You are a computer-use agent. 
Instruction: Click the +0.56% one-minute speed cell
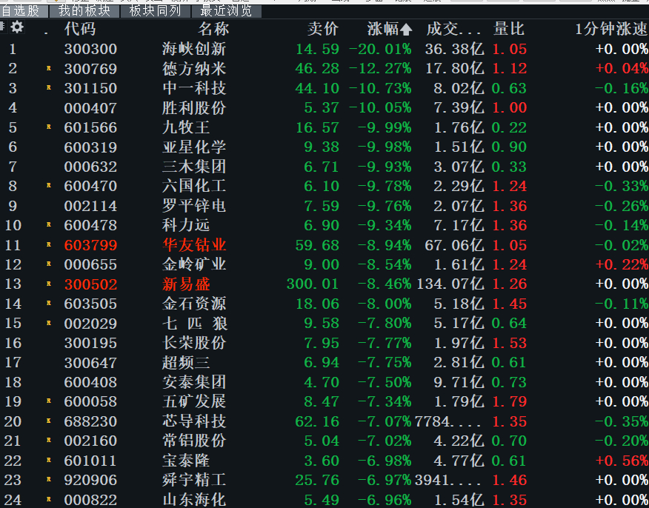point(622,460)
